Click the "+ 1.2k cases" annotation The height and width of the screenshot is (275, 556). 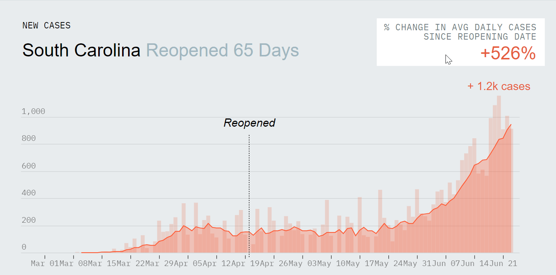pyautogui.click(x=498, y=86)
